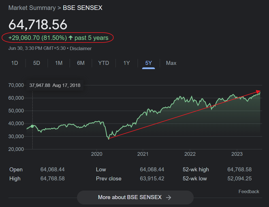The width and height of the screenshot is (269, 207).
Task: Click the 2020 x-axis label
Action: (97, 154)
